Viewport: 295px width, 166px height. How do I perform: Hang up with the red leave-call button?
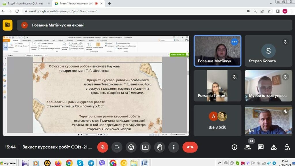[190, 147]
